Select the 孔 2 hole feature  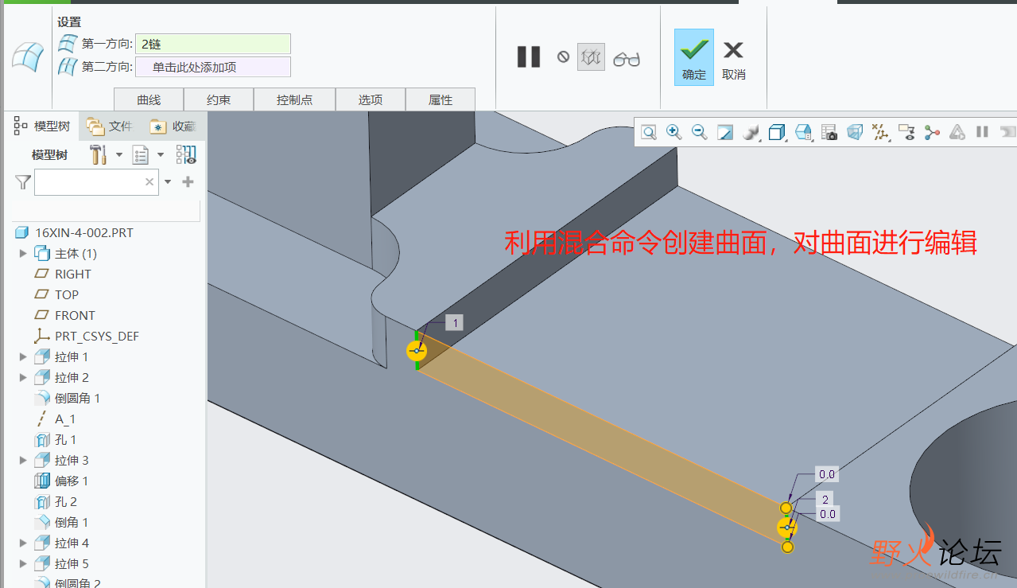66,501
